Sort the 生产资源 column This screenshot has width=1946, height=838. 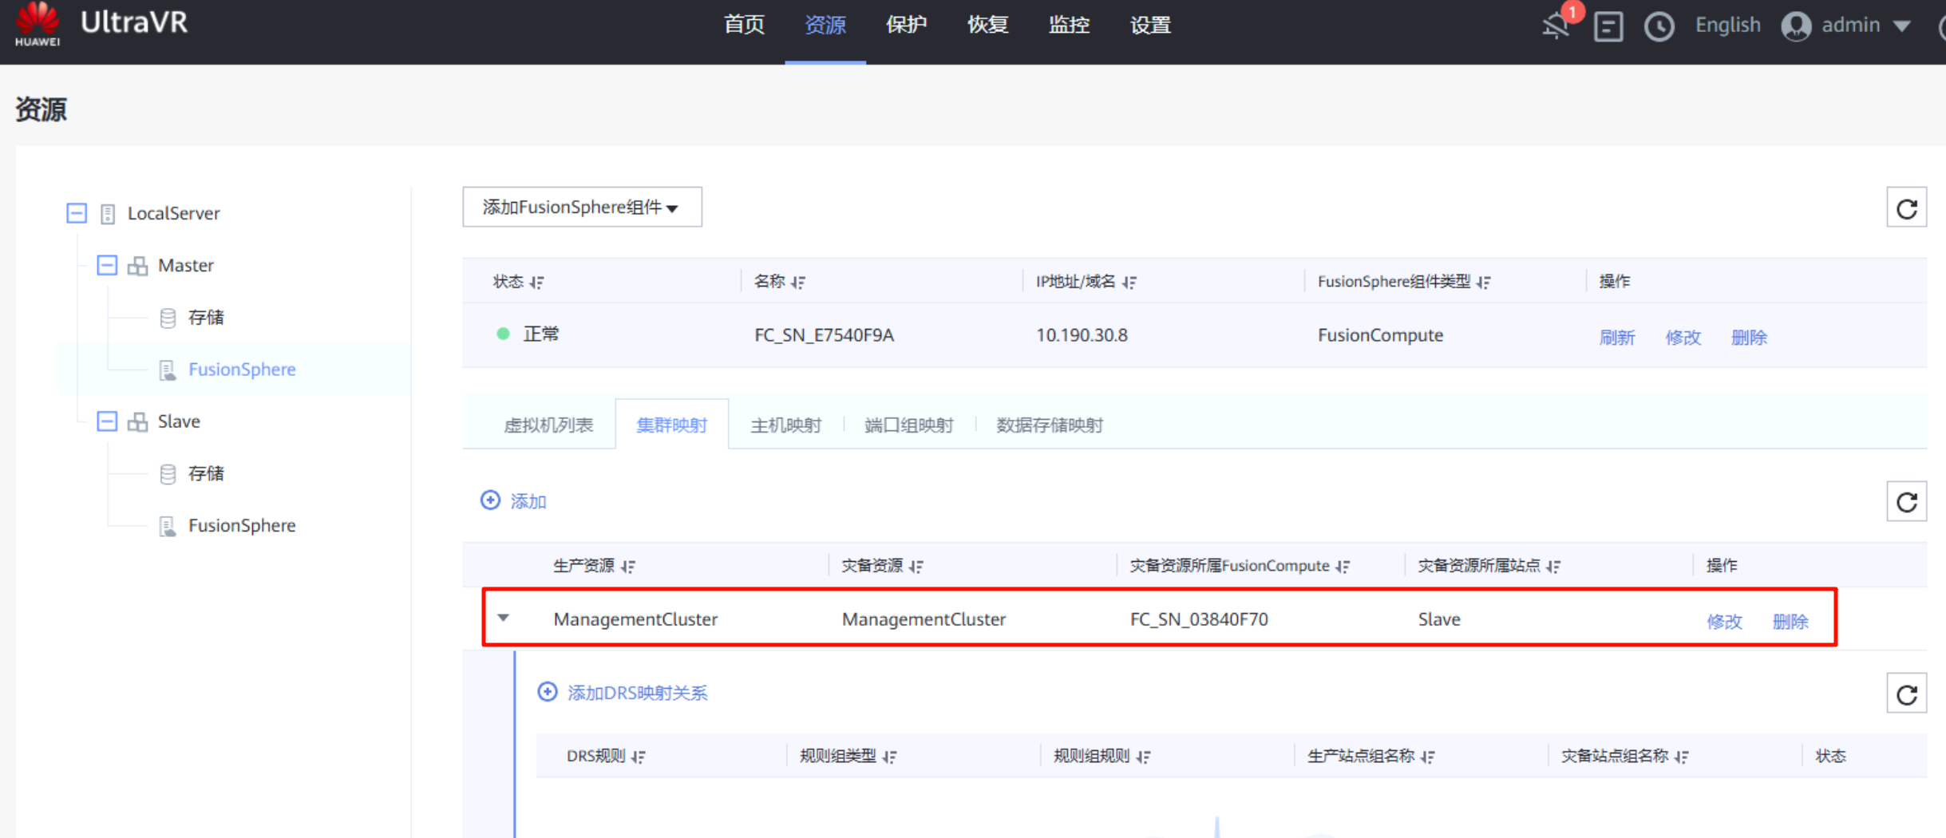[x=628, y=566]
